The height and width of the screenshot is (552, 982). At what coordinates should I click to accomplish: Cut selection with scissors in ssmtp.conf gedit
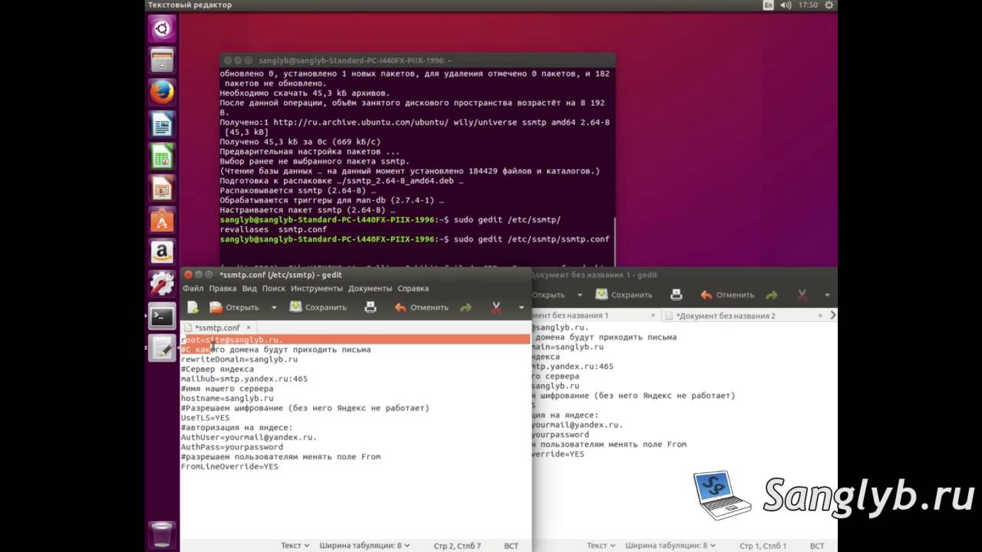point(496,307)
